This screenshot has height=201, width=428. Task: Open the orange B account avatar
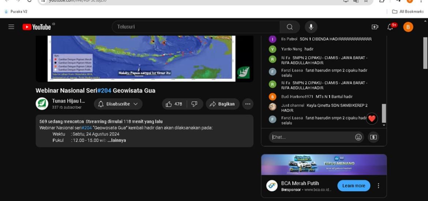click(408, 27)
